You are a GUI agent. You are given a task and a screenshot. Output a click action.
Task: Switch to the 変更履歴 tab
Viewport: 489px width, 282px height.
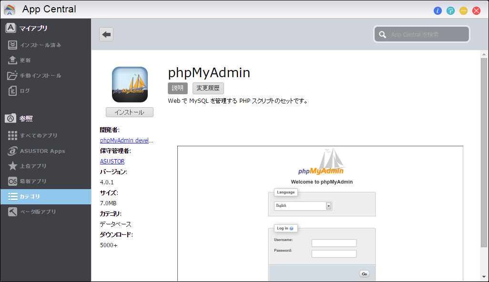[208, 88]
